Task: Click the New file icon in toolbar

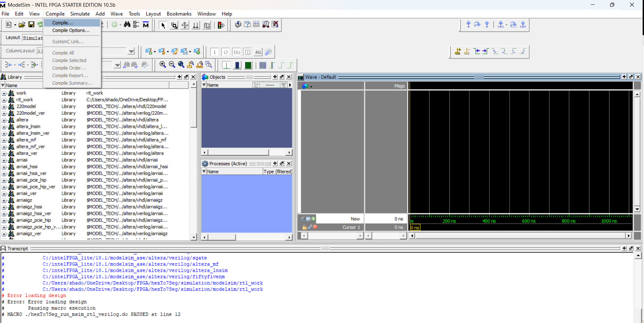Action: [x=9, y=25]
